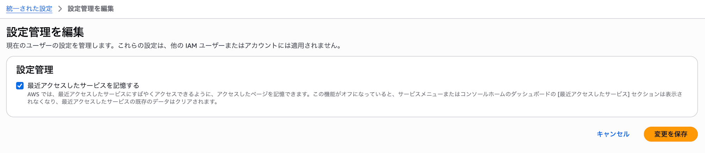Viewport: 705px width, 153px height.
Task: Click the bracketed [最近アクセスしたサービス] helper text
Action: [593, 94]
